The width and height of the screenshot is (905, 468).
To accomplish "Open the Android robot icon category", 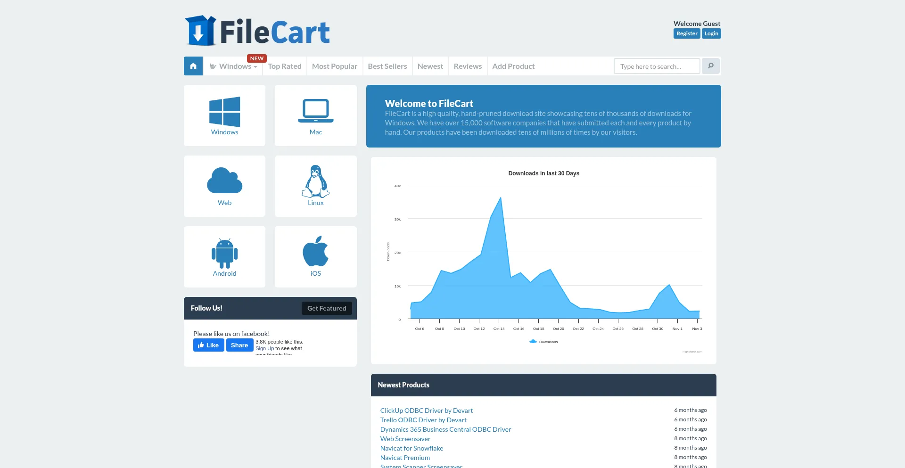I will 224,257.
